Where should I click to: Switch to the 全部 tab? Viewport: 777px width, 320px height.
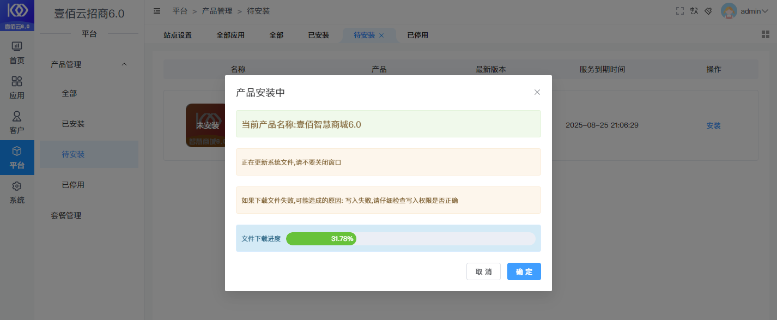point(276,35)
